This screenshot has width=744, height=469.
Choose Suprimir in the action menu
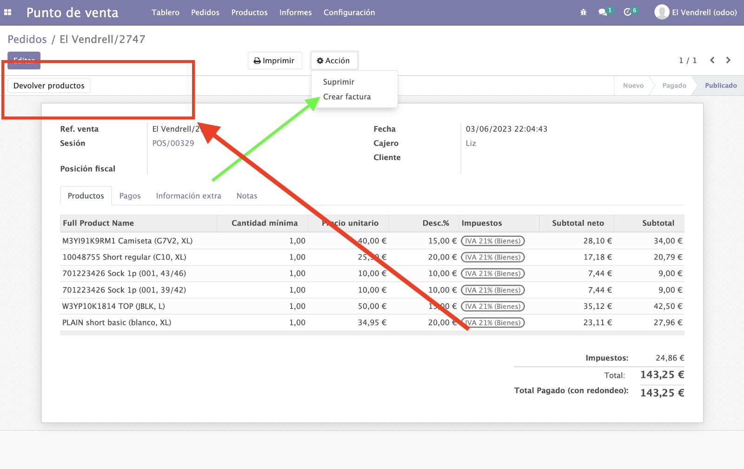(339, 82)
